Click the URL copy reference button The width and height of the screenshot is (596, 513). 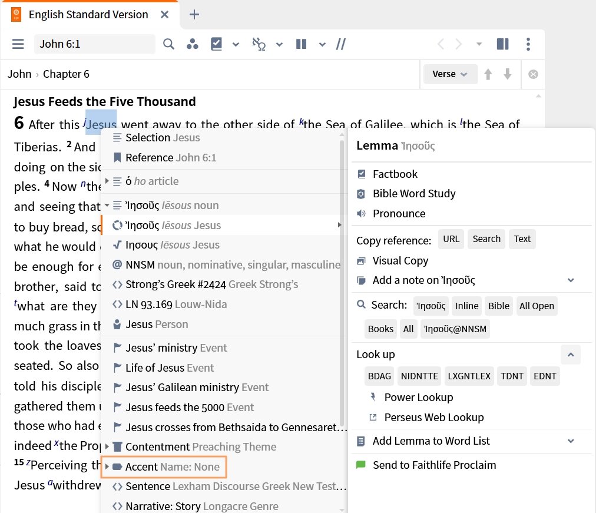tap(451, 239)
